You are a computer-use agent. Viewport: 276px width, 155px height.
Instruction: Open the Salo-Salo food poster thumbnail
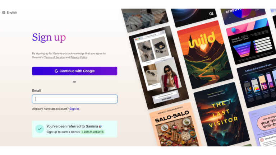click(175, 126)
